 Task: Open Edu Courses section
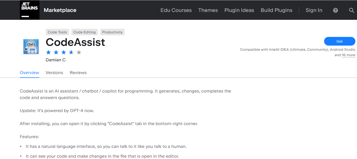pos(176,10)
